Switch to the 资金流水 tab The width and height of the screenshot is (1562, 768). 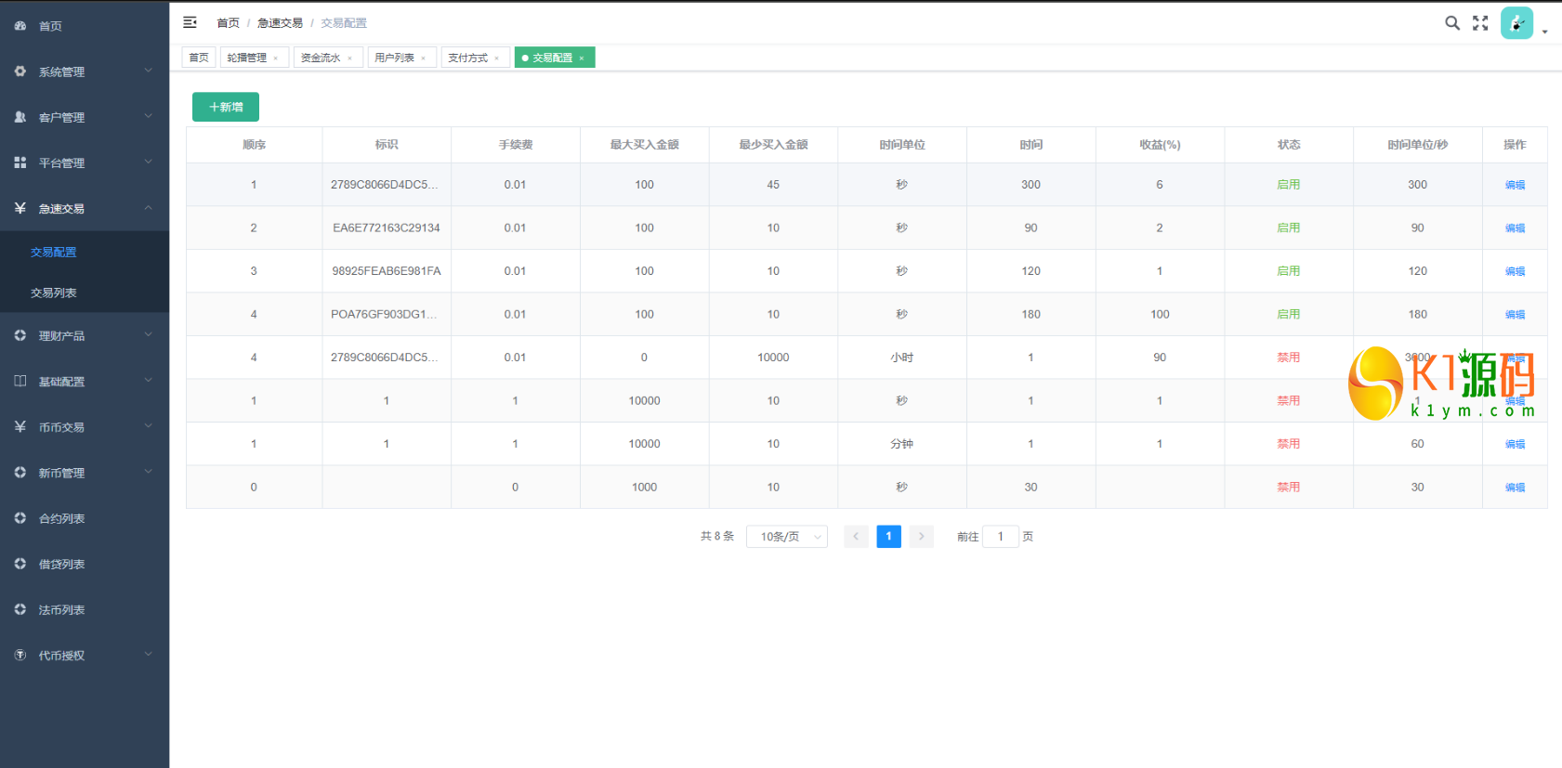coord(321,58)
